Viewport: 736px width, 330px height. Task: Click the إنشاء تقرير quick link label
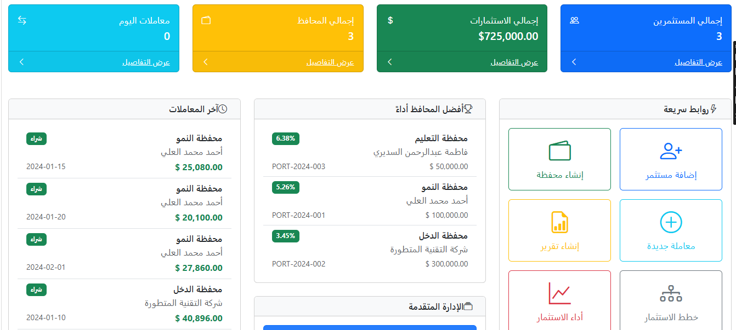[559, 246]
